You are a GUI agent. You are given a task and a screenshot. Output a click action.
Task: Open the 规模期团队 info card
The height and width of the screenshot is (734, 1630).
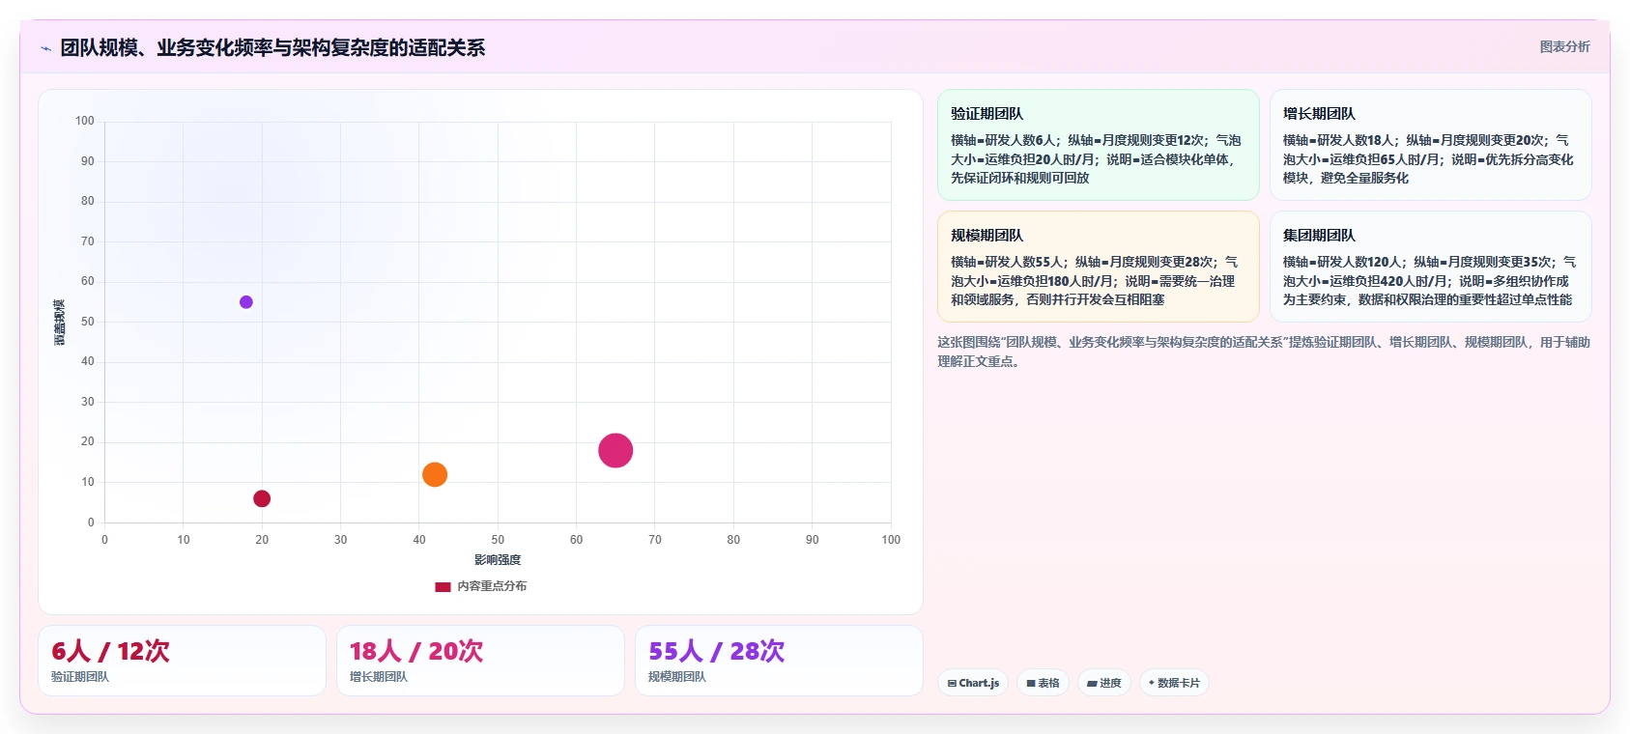[x=1099, y=267]
